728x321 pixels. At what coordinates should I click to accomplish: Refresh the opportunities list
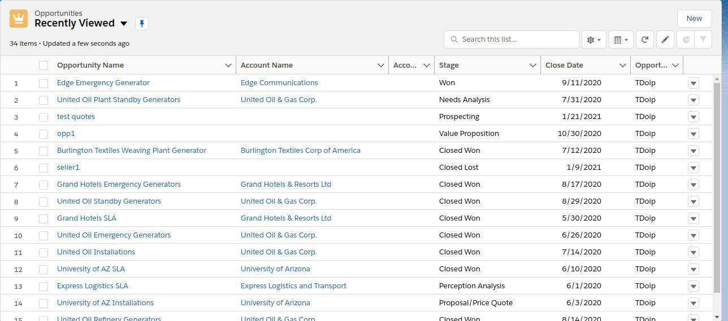click(644, 39)
